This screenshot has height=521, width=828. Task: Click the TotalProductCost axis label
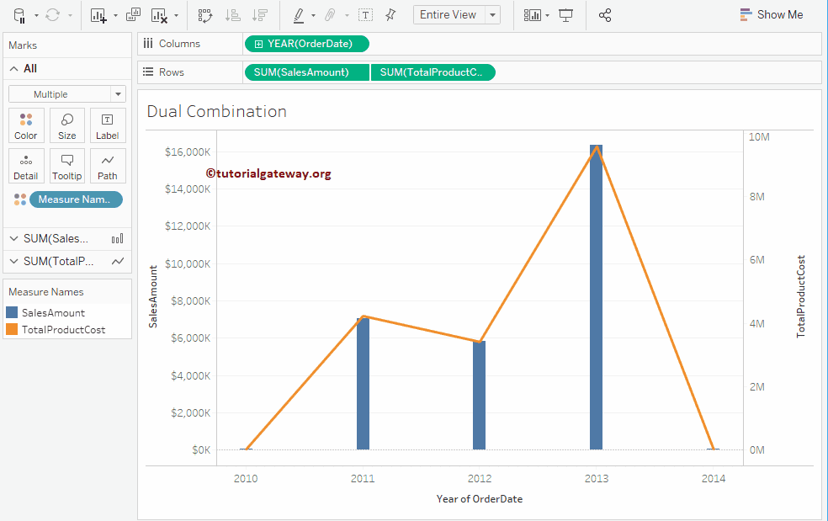(x=801, y=296)
